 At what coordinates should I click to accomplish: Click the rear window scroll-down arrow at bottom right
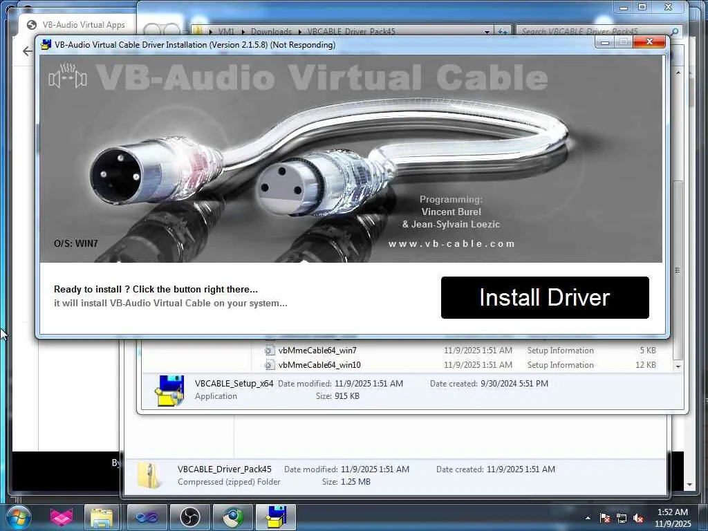689,485
